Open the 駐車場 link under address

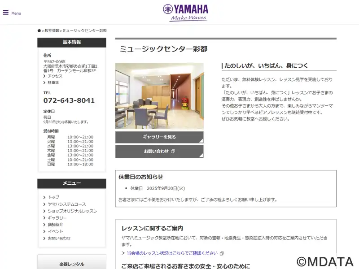coord(53,82)
